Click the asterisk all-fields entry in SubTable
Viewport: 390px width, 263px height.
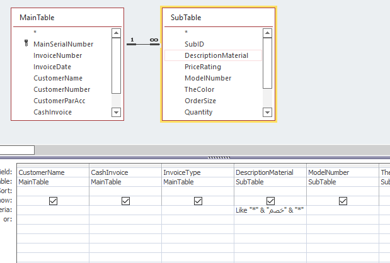[x=186, y=32]
